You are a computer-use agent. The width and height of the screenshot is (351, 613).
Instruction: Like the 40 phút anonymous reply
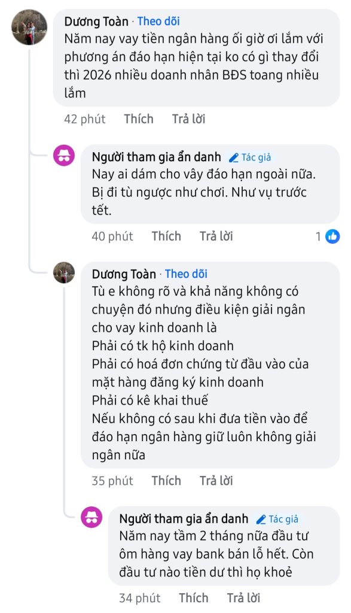point(166,236)
